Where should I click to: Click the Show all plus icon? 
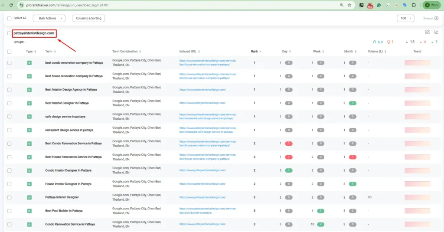(x=436, y=18)
